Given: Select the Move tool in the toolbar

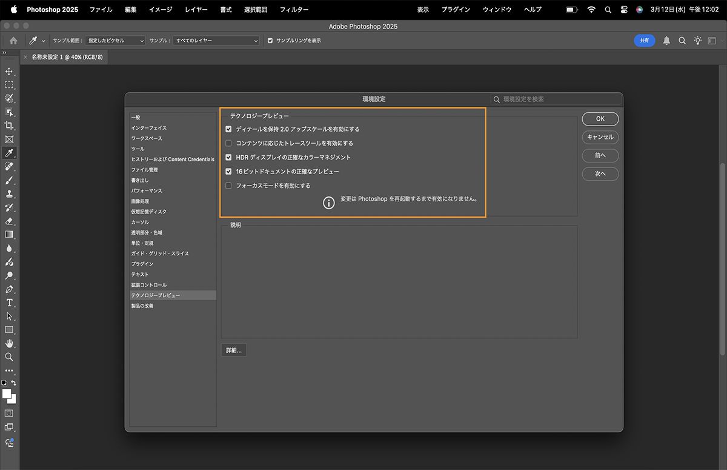Looking at the screenshot, I should (x=9, y=71).
